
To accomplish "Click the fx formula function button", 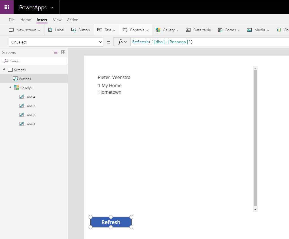I will point(122,42).
